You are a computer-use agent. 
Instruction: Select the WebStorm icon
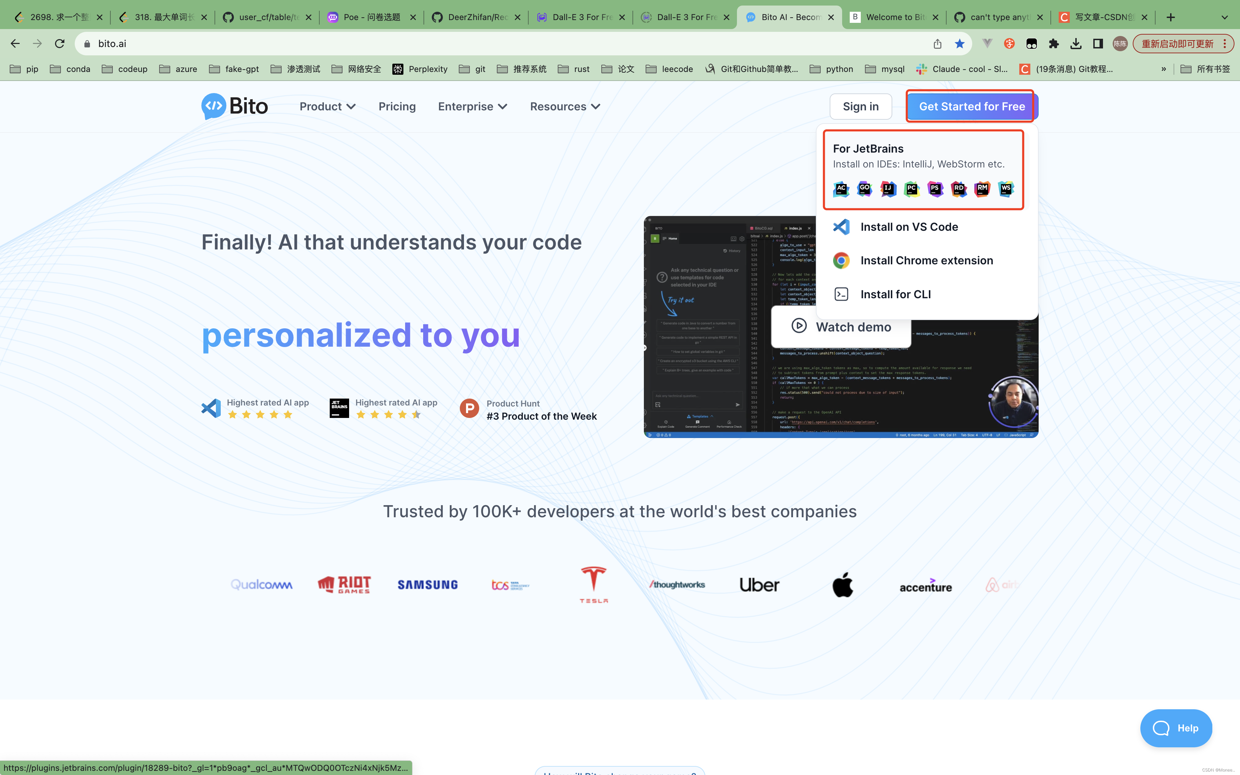[1006, 189]
